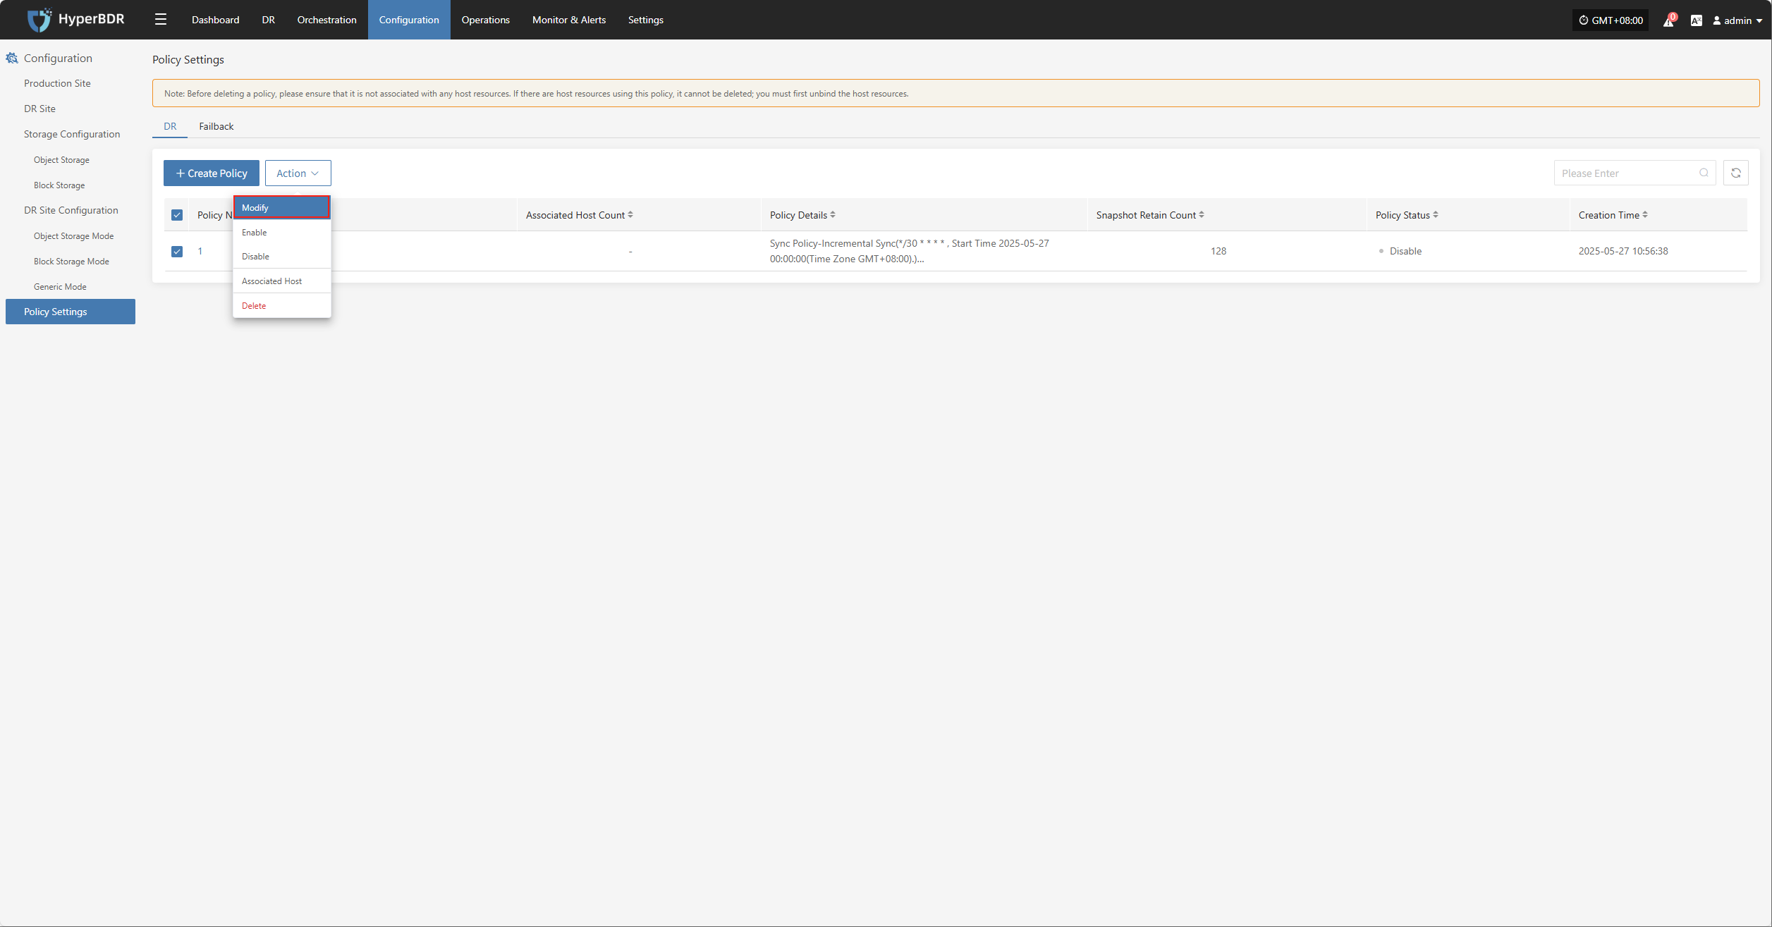The image size is (1772, 927).
Task: Click the language switch icon
Action: (1696, 20)
